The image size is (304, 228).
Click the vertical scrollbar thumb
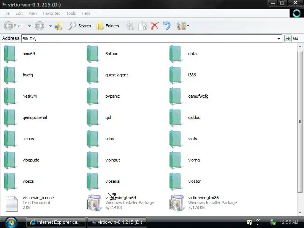pos(300,122)
